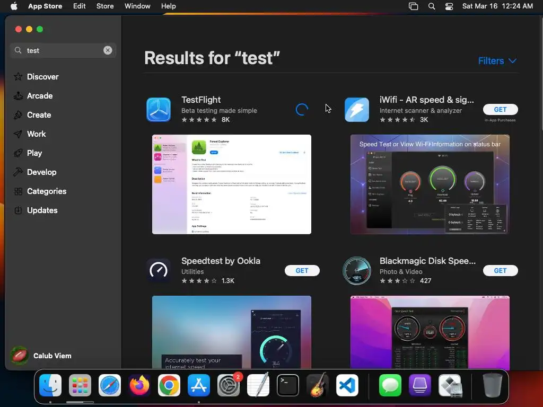Screen dimensions: 543x407
Task: Open System Settings from the Dock
Action: 229,385
